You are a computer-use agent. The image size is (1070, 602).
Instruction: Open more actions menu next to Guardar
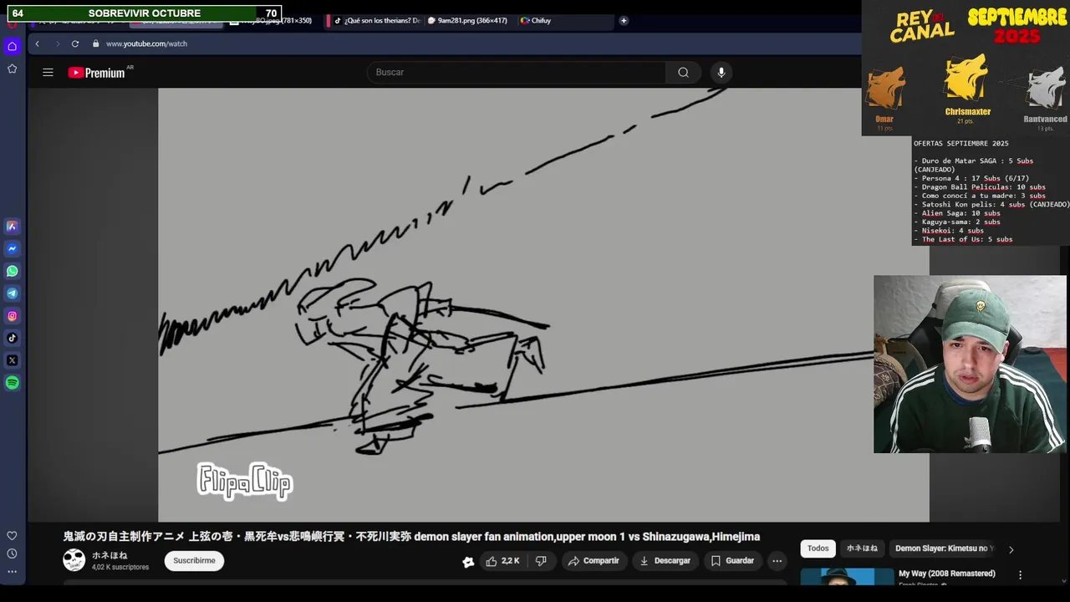coord(777,561)
